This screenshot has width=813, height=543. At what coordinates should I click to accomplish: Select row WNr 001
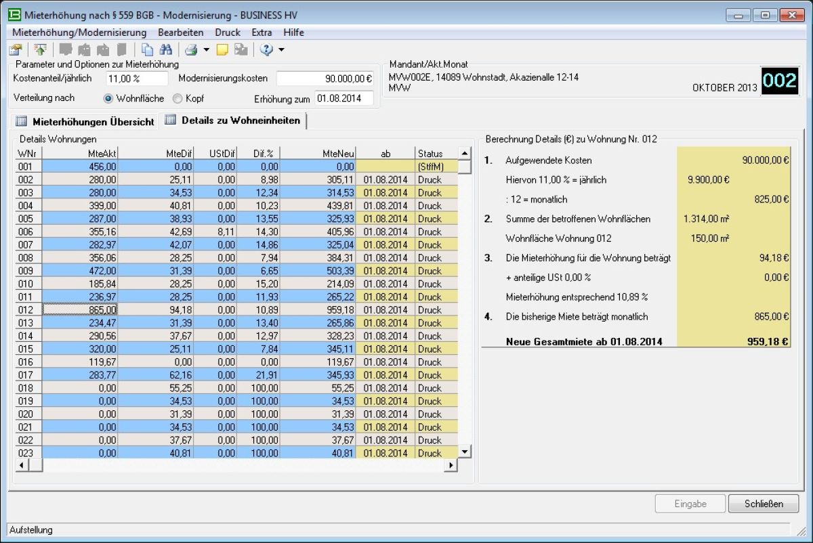[x=28, y=167]
